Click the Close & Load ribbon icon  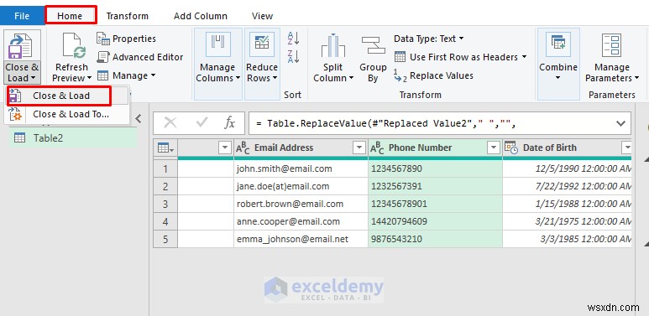click(x=19, y=46)
